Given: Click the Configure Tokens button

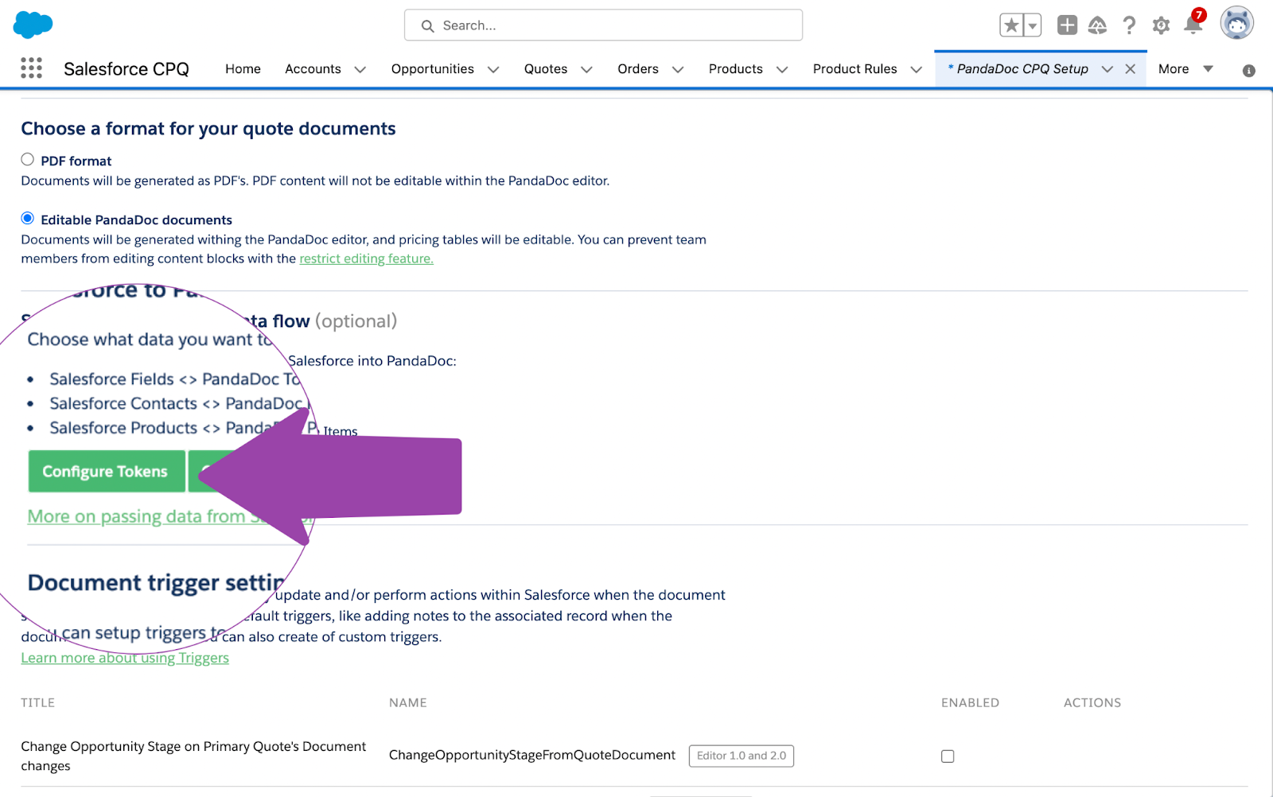Looking at the screenshot, I should point(106,472).
